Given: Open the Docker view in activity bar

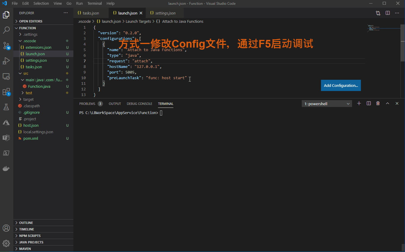Looking at the screenshot, I should (x=6, y=168).
